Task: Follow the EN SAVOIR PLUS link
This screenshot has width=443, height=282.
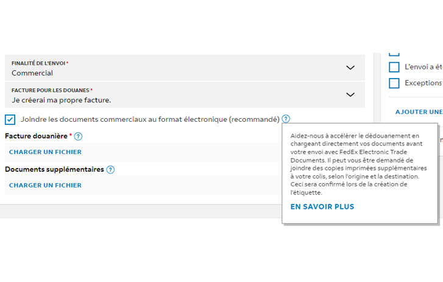Action: 322,207
